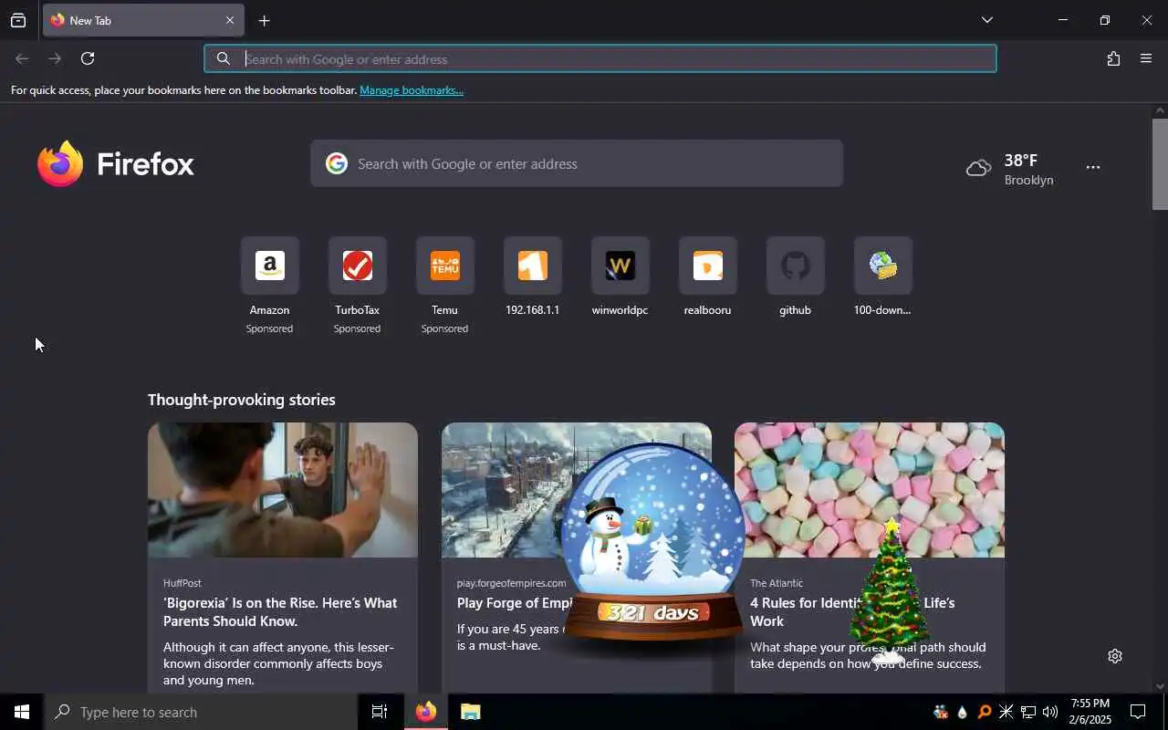Click the scrollbar down arrow
Image resolution: width=1168 pixels, height=730 pixels.
point(1160,686)
